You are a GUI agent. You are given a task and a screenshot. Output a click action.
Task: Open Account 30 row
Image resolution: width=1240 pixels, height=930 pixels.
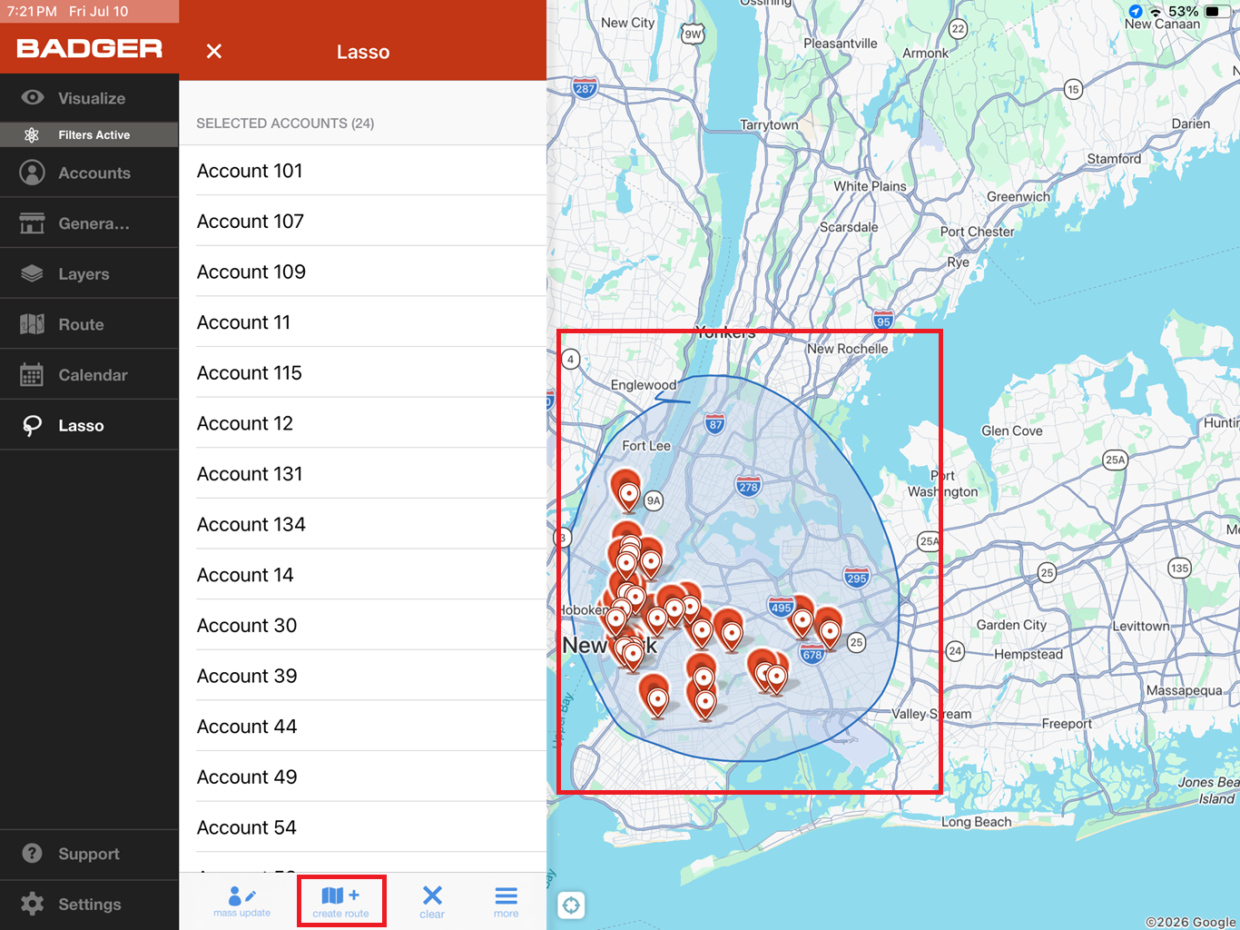pos(363,626)
